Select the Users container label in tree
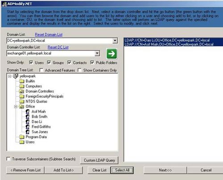The width and height of the screenshot is (223, 180). tap(30, 142)
